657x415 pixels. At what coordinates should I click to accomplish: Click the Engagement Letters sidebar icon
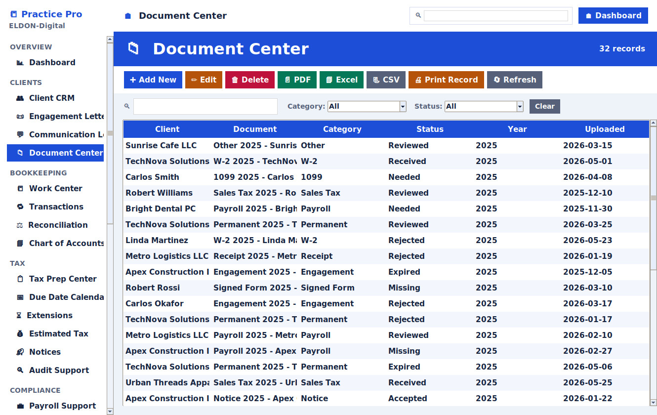pyautogui.click(x=20, y=117)
